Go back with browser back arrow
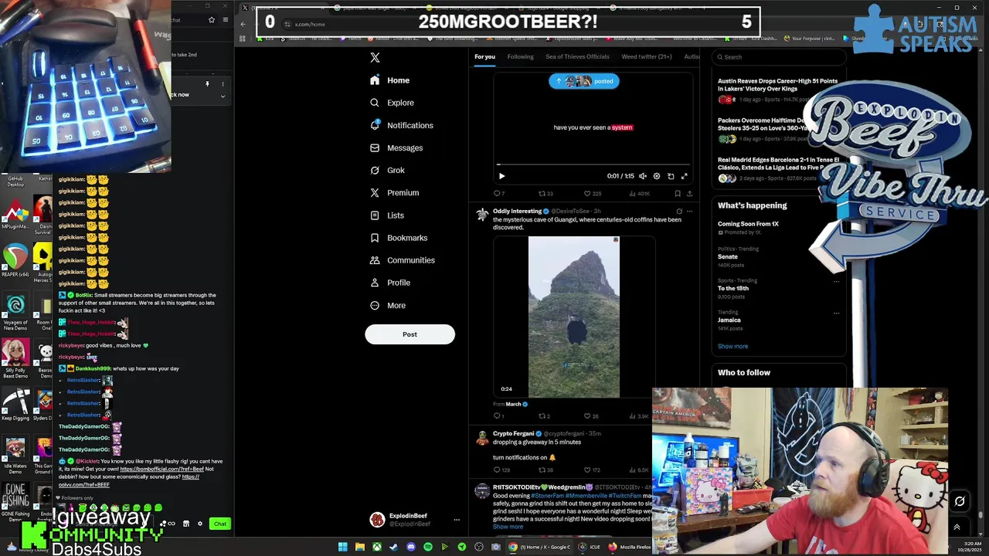 click(x=243, y=24)
